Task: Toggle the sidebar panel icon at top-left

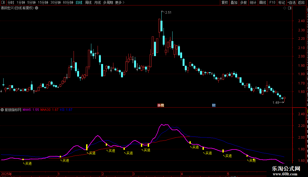Action: coord(3,2)
